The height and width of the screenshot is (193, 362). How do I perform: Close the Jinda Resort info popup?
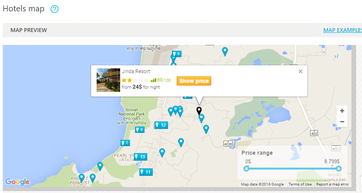[300, 71]
